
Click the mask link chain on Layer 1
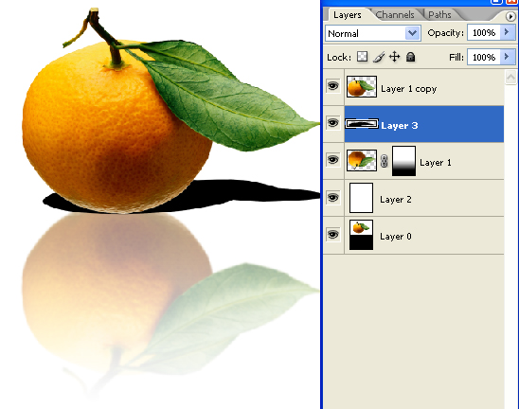tap(384, 161)
